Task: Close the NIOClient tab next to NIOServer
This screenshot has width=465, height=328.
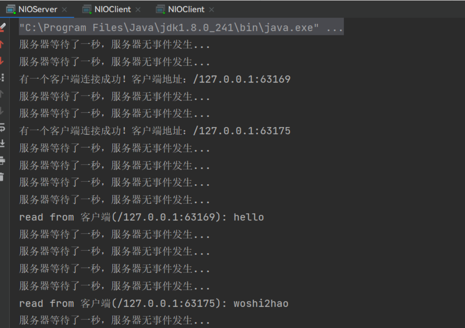Action: [x=138, y=10]
